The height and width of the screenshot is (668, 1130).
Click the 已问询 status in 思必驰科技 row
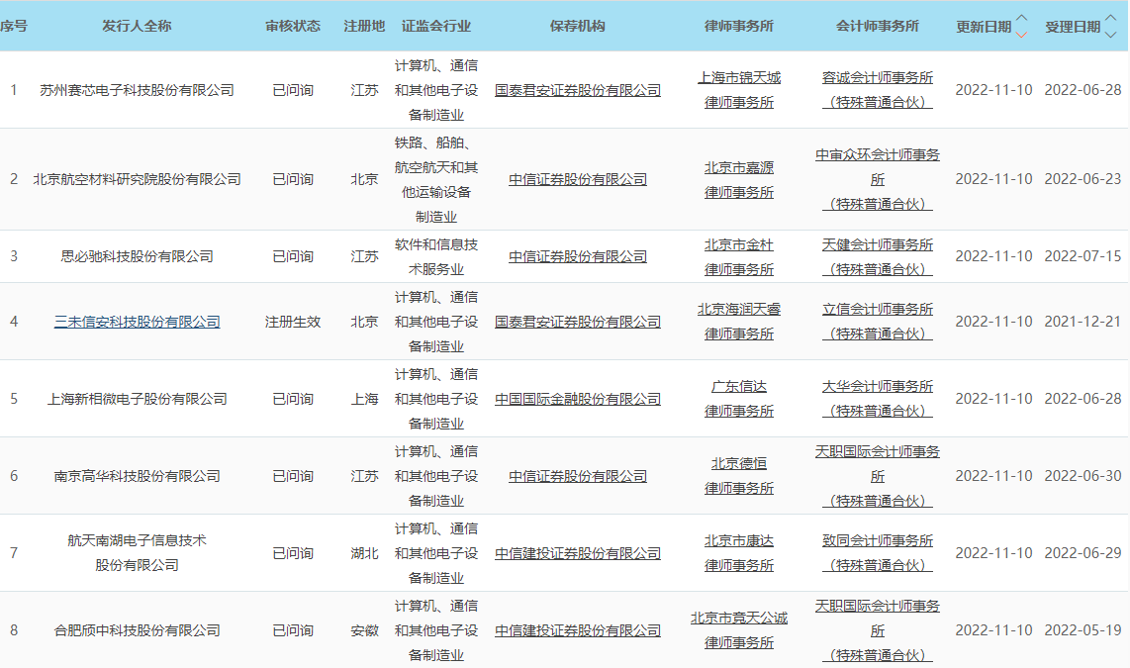[293, 256]
